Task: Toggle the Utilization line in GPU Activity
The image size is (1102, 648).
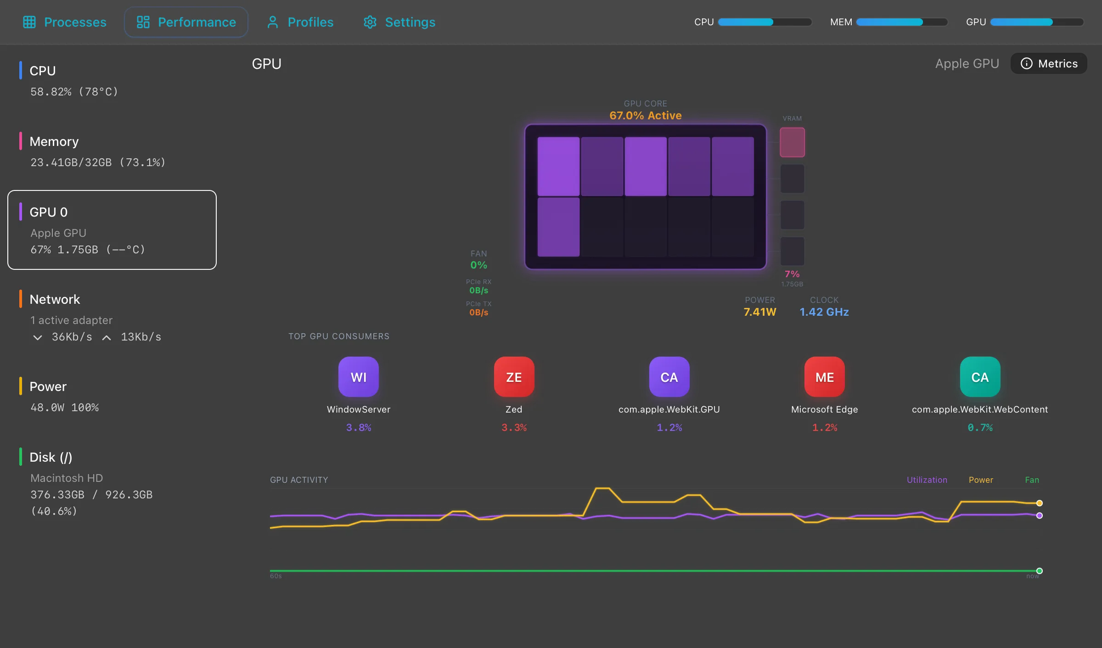Action: [x=927, y=480]
